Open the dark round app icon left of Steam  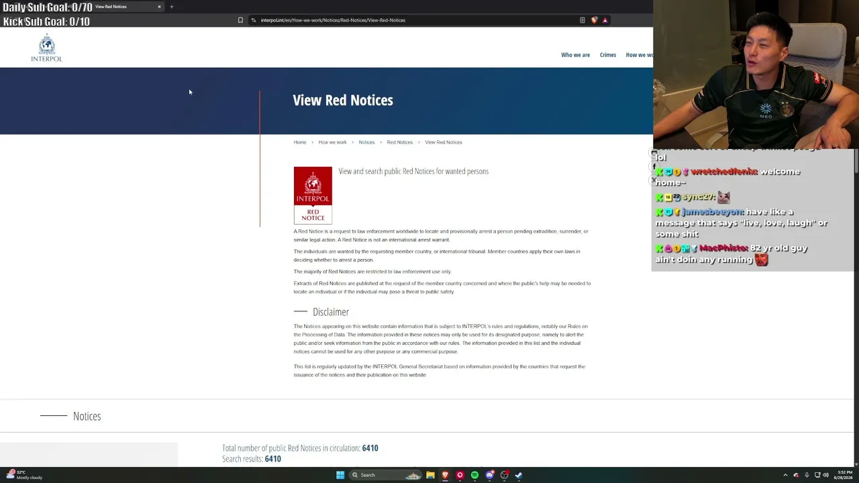(504, 475)
